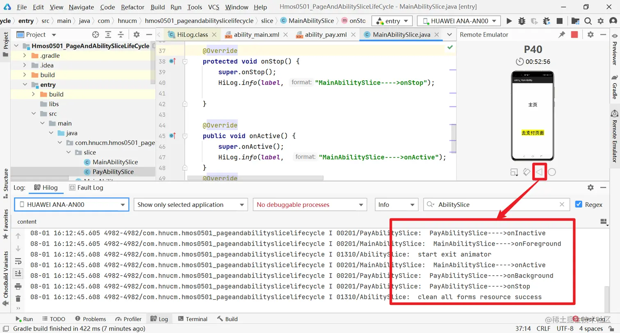Stop the running app from top toolbar

coord(559,21)
